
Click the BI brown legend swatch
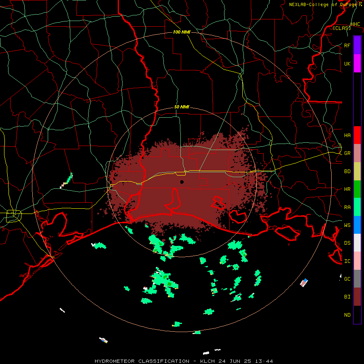(x=357, y=297)
